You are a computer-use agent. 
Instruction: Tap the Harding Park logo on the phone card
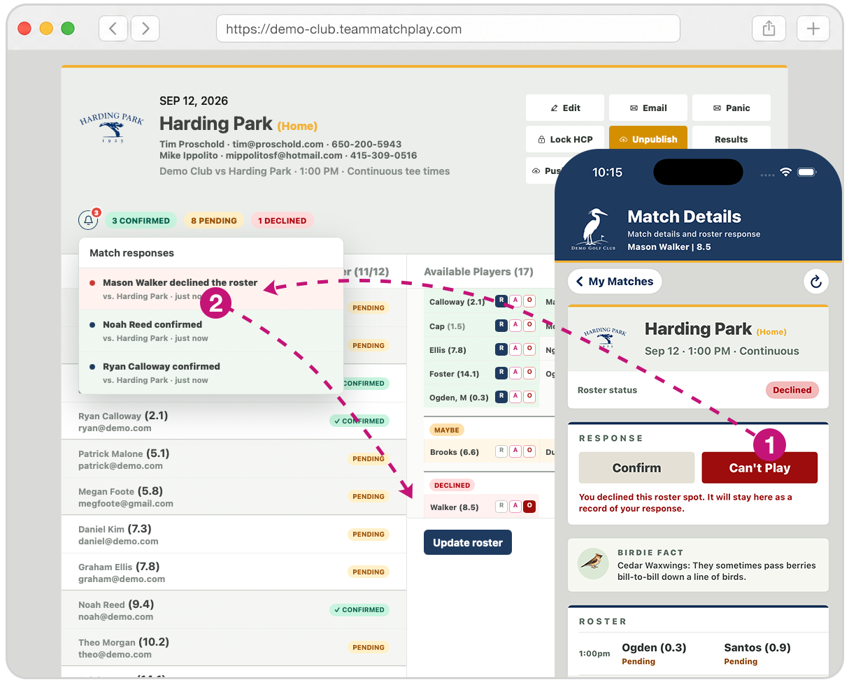tap(605, 339)
